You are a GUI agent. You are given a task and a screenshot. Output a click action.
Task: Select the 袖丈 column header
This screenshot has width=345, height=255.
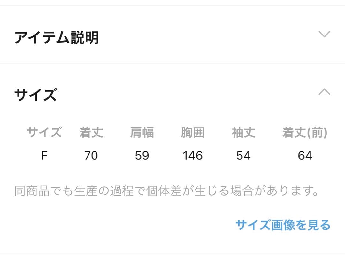point(243,132)
